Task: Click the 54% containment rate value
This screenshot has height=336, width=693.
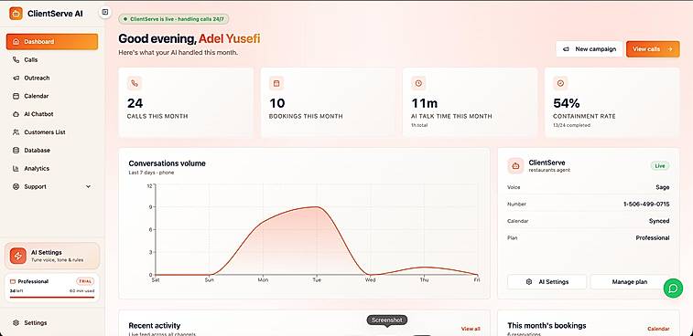Action: point(567,103)
